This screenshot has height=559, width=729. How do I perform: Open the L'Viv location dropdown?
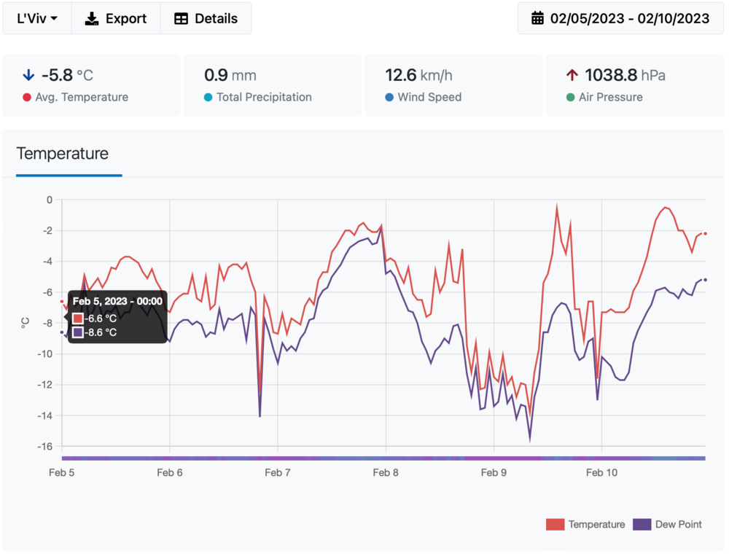click(x=37, y=19)
